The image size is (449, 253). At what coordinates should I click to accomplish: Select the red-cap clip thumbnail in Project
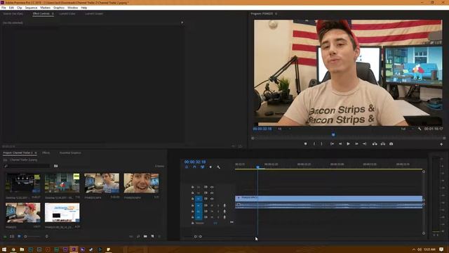pos(23,212)
